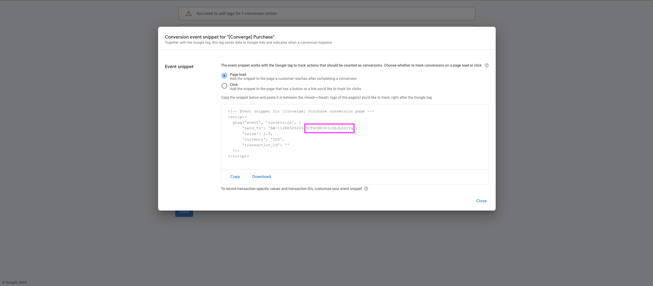Click the opening <script> tag line

(237, 117)
